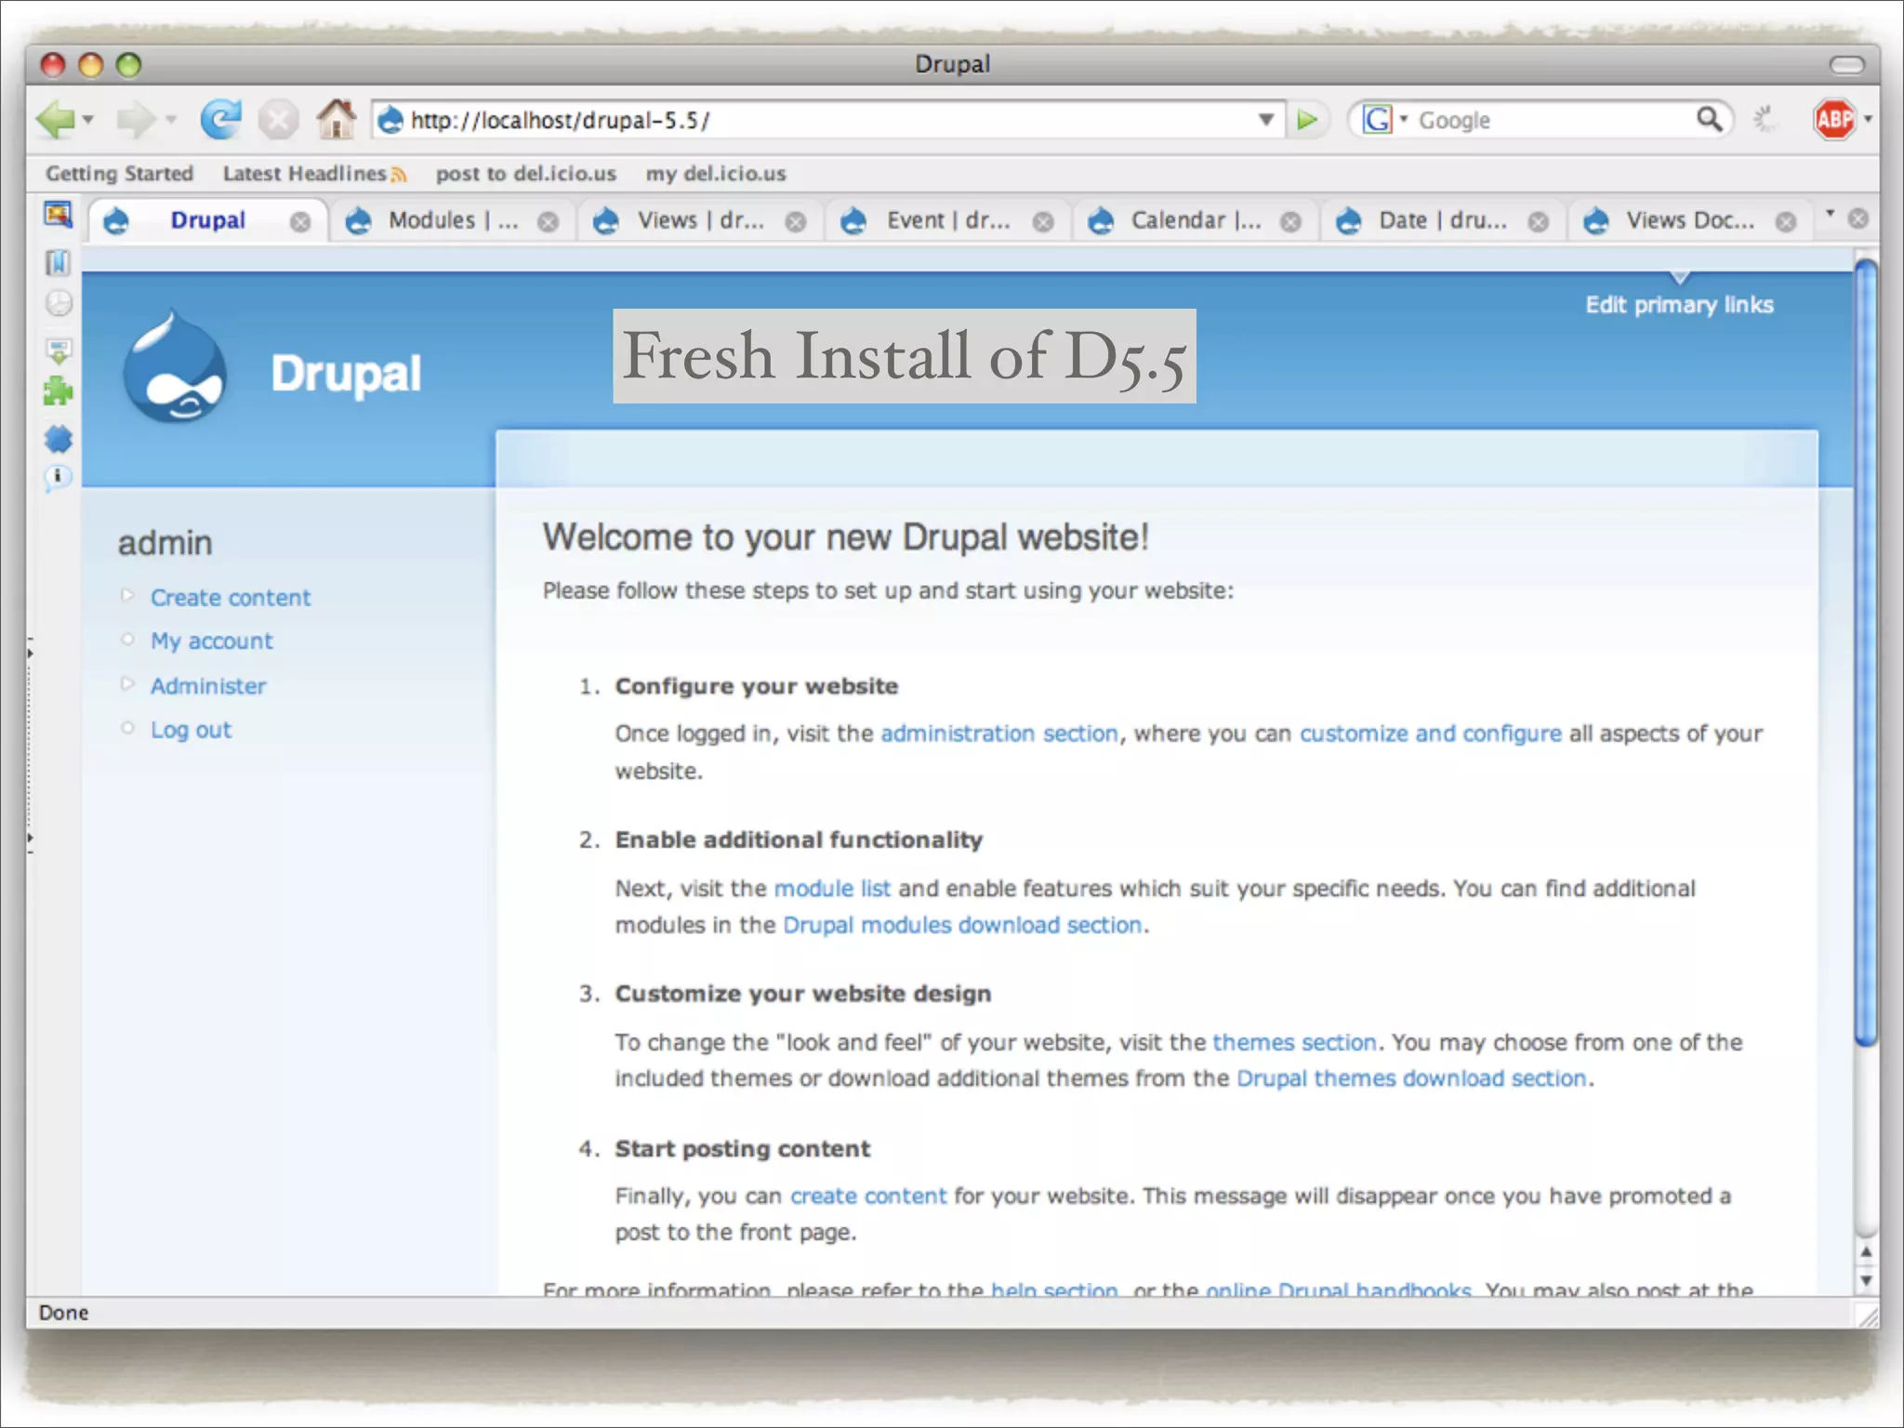1904x1428 pixels.
Task: Open the history clock sidebar icon
Action: click(59, 304)
